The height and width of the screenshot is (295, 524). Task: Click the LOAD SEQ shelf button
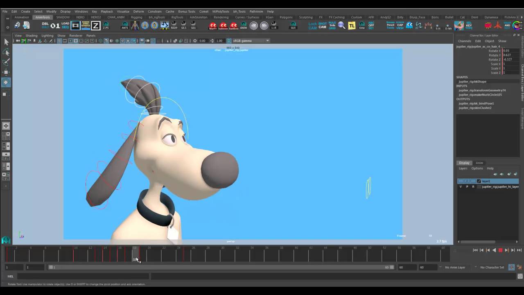pyautogui.click(x=65, y=25)
